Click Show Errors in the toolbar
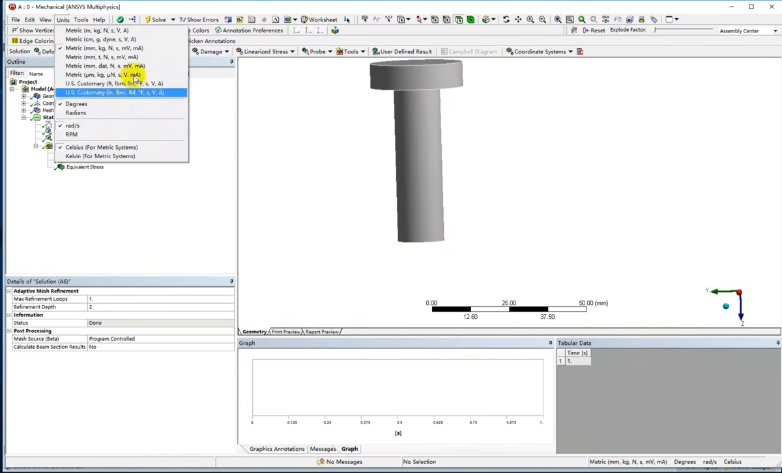 tap(199, 20)
